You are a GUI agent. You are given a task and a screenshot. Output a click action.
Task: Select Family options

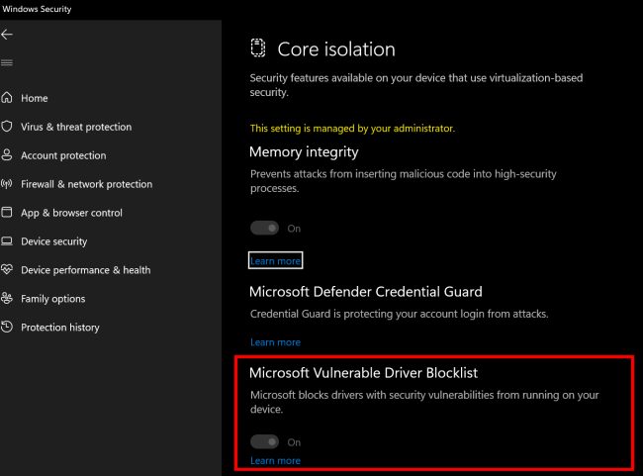53,299
